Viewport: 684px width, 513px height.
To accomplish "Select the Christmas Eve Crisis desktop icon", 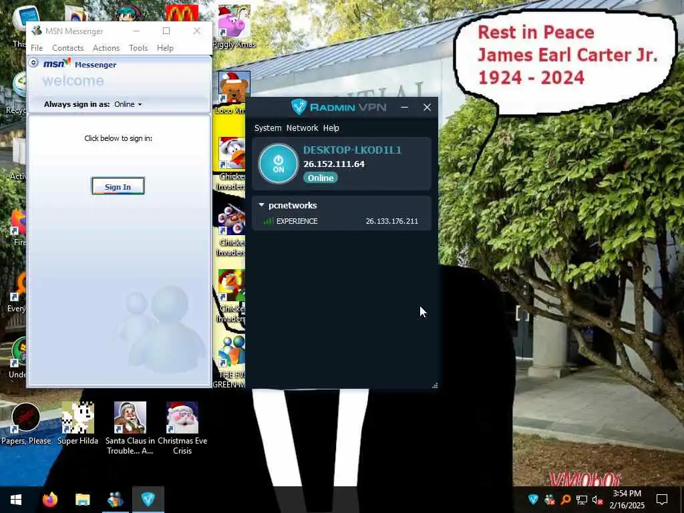I will (x=182, y=428).
